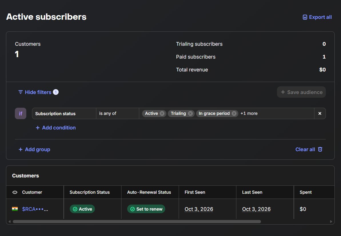Screen dimensions: 341x236
Task: Click the trash icon next to Clear all
Action: tap(320, 149)
